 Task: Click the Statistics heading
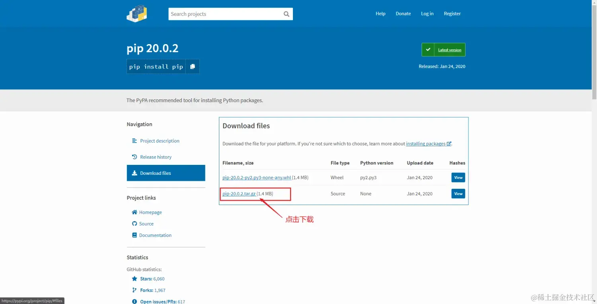pos(137,258)
